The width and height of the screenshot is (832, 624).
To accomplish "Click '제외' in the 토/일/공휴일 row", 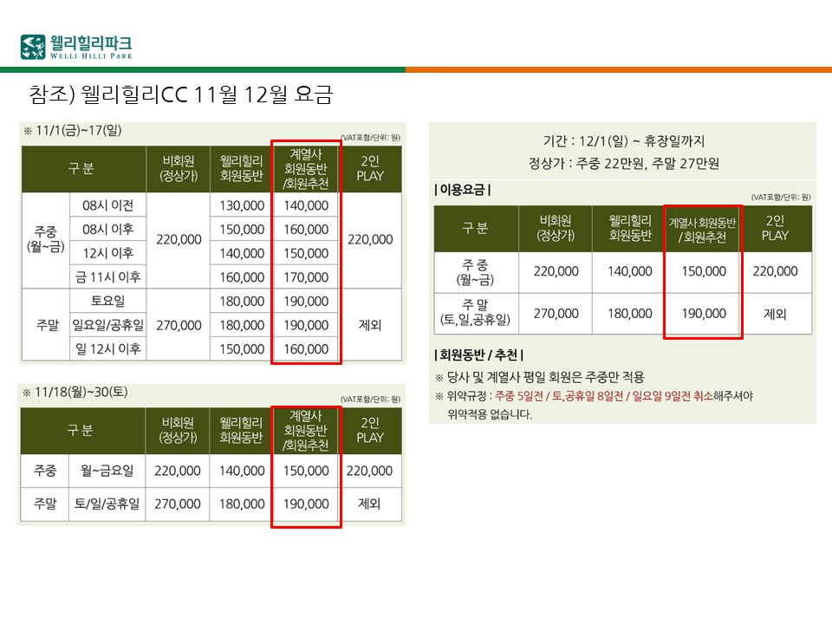I will tap(369, 504).
